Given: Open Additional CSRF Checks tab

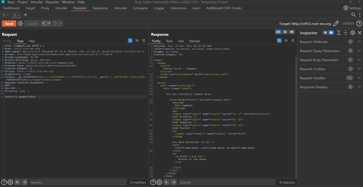Looking at the screenshot, I should point(224,8).
